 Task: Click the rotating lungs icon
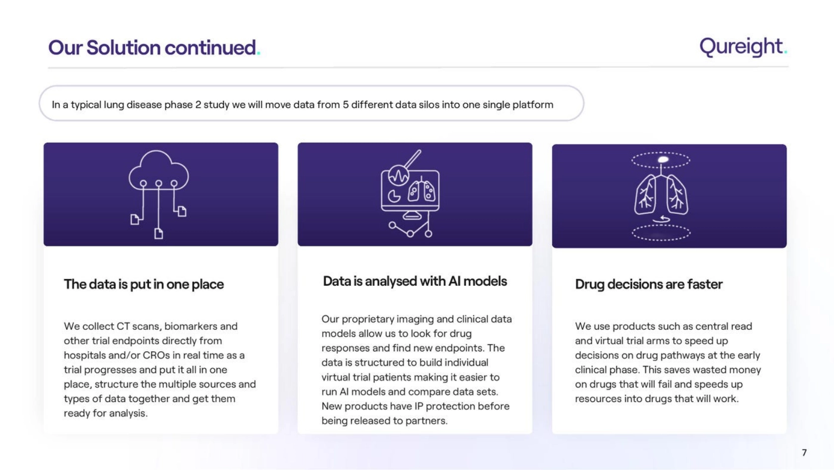[661, 196]
